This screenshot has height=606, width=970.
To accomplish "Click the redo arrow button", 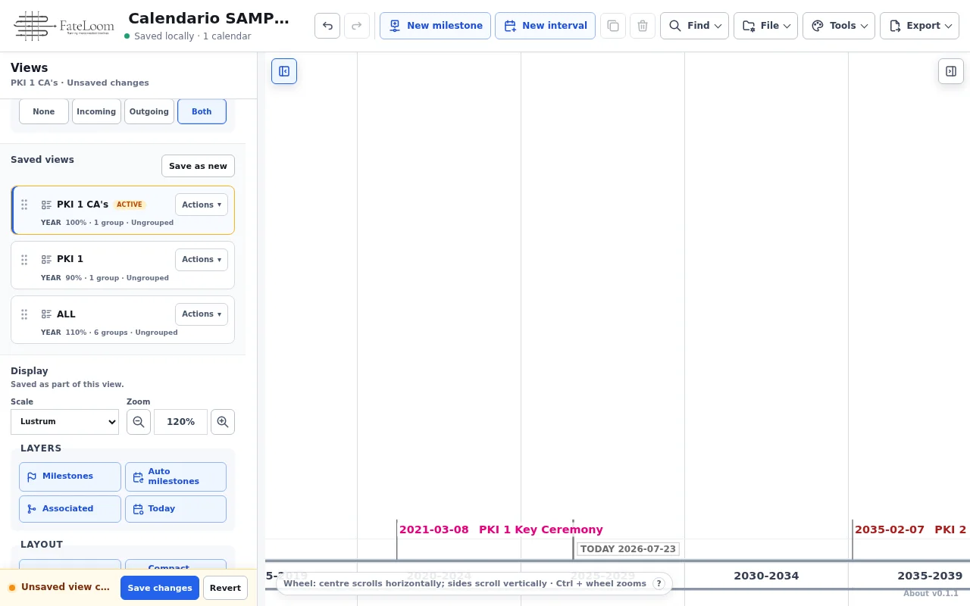I will point(357,26).
